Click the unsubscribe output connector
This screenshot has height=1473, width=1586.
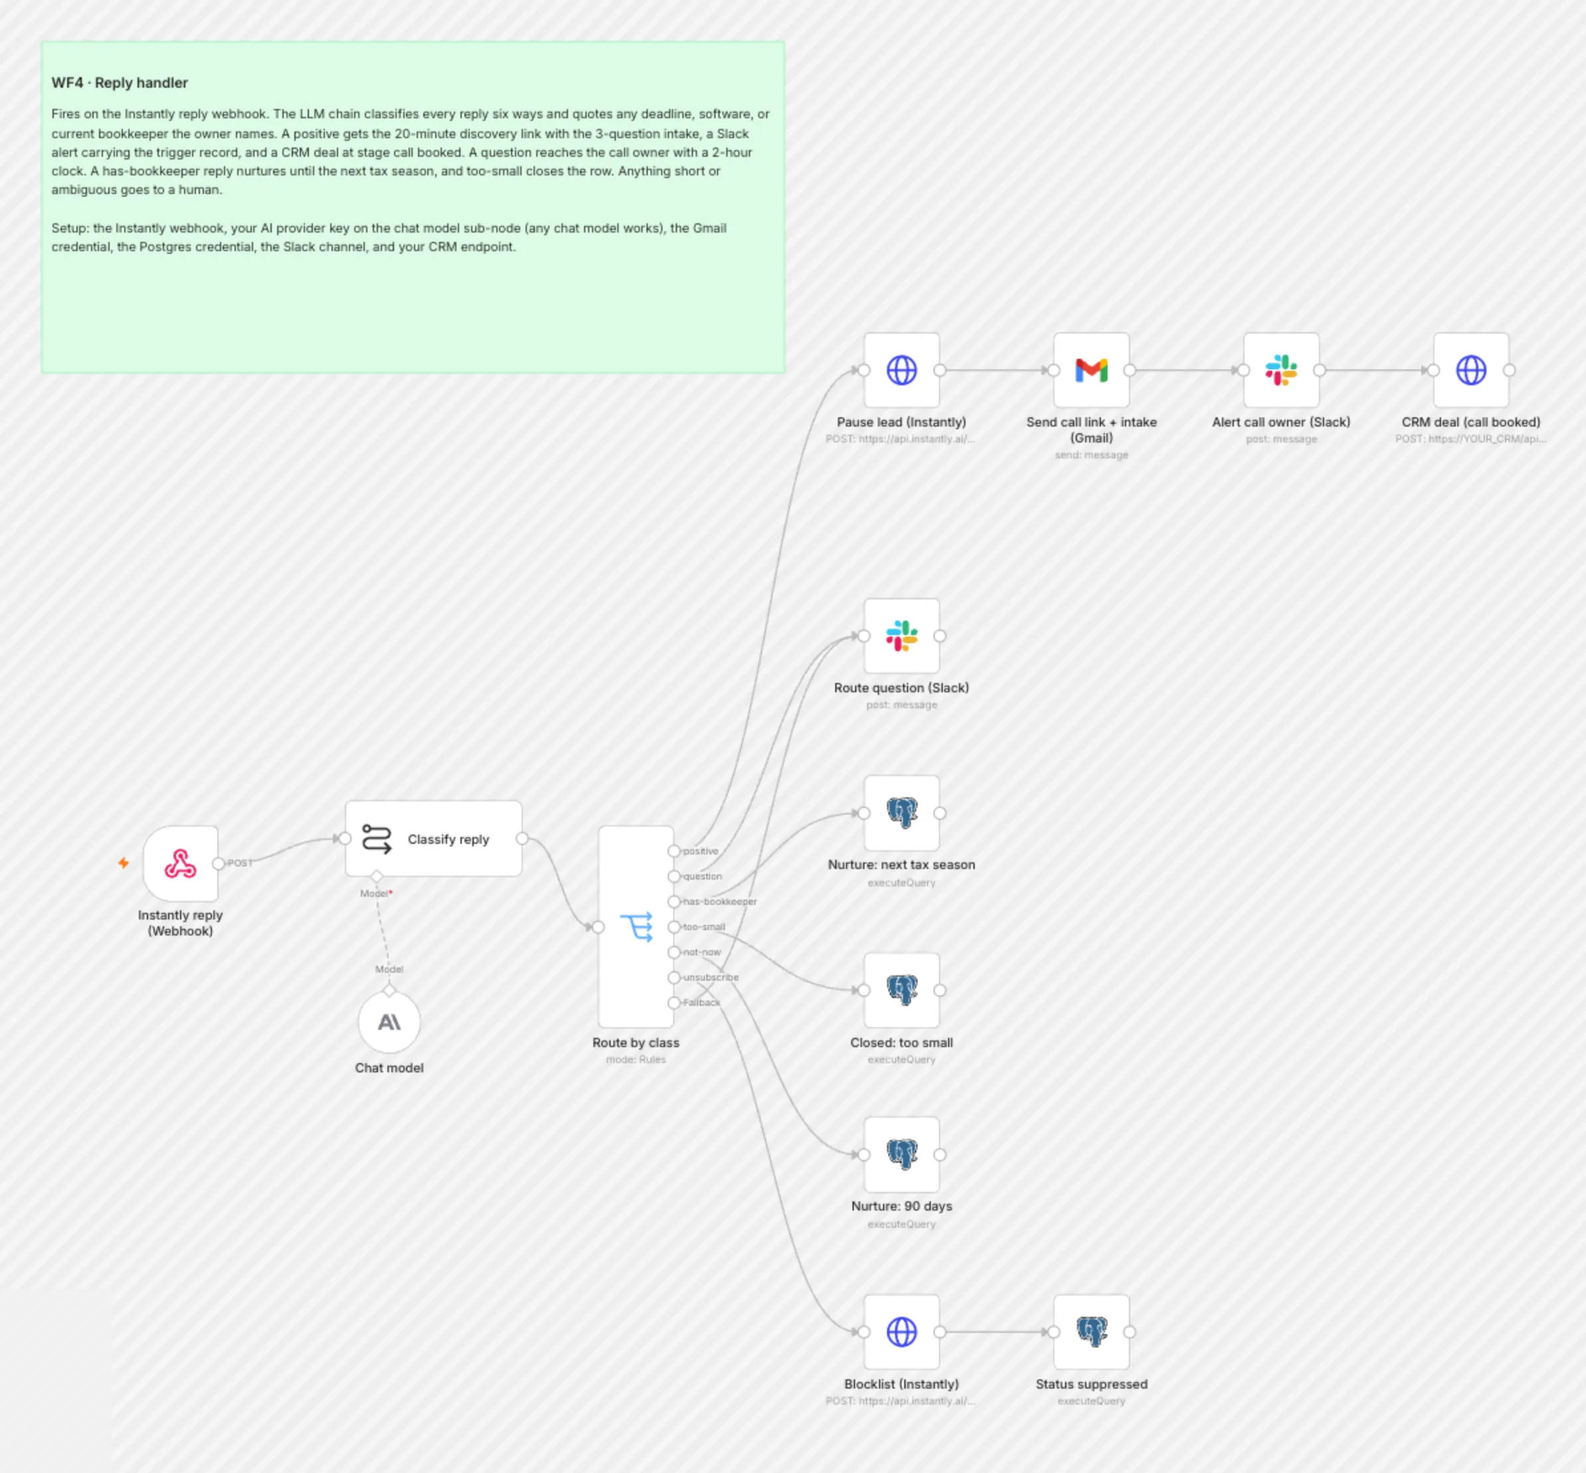[674, 977]
